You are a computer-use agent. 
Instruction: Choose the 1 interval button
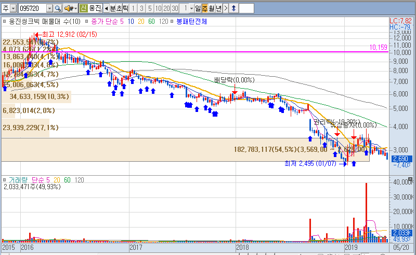point(133,8)
